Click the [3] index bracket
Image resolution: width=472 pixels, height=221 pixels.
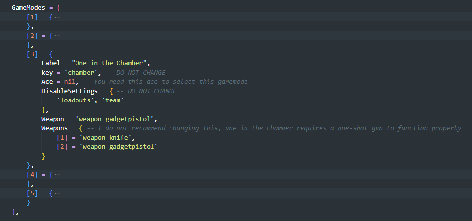point(32,54)
